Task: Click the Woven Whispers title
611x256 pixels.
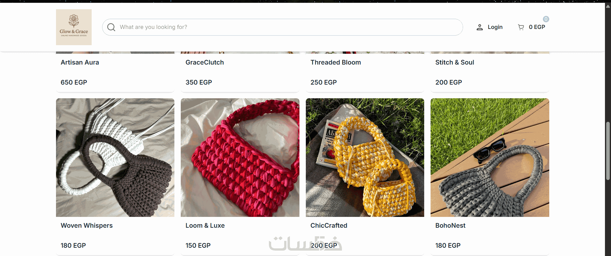Action: (87, 225)
